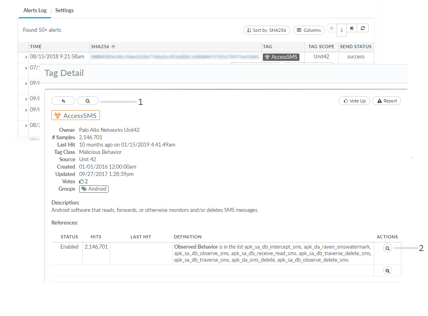Go to next page of alerts
This screenshot has height=316, width=428.
pyautogui.click(x=352, y=28)
